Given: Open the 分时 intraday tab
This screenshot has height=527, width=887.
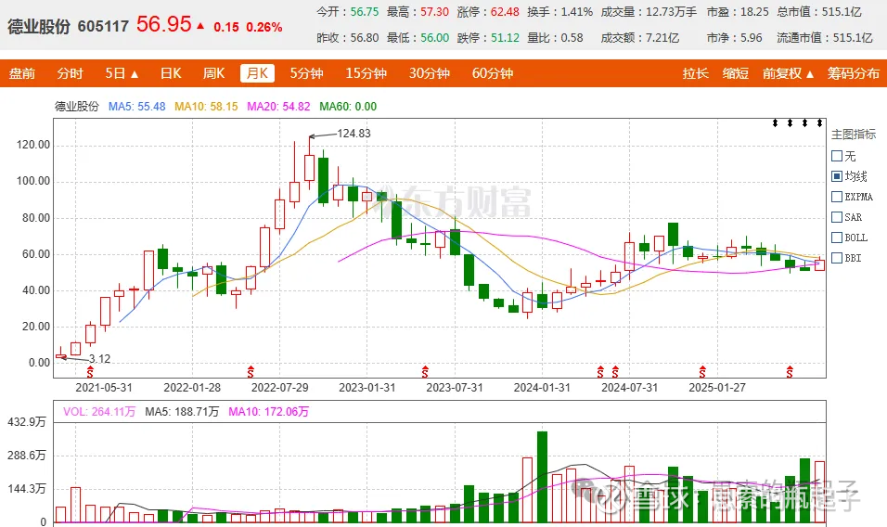Looking at the screenshot, I should [x=71, y=73].
